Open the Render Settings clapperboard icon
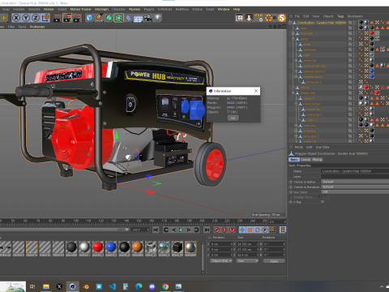The width and height of the screenshot is (389, 292). coord(77,18)
